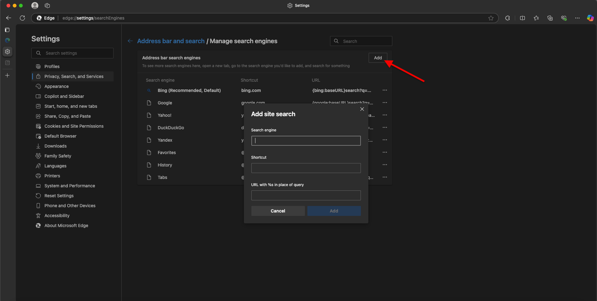
Task: Open Browser essentials heart icon
Action: click(x=564, y=18)
